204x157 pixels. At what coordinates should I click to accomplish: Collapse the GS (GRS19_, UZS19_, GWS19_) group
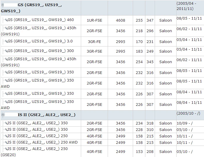pyautogui.click(x=3, y=5)
